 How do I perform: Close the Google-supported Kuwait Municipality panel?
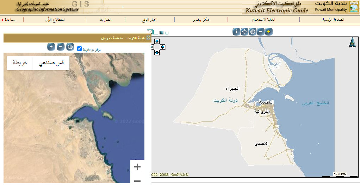point(148,38)
